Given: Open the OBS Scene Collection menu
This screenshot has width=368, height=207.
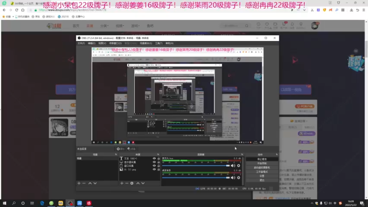Looking at the screenshot, I should coord(146,43).
